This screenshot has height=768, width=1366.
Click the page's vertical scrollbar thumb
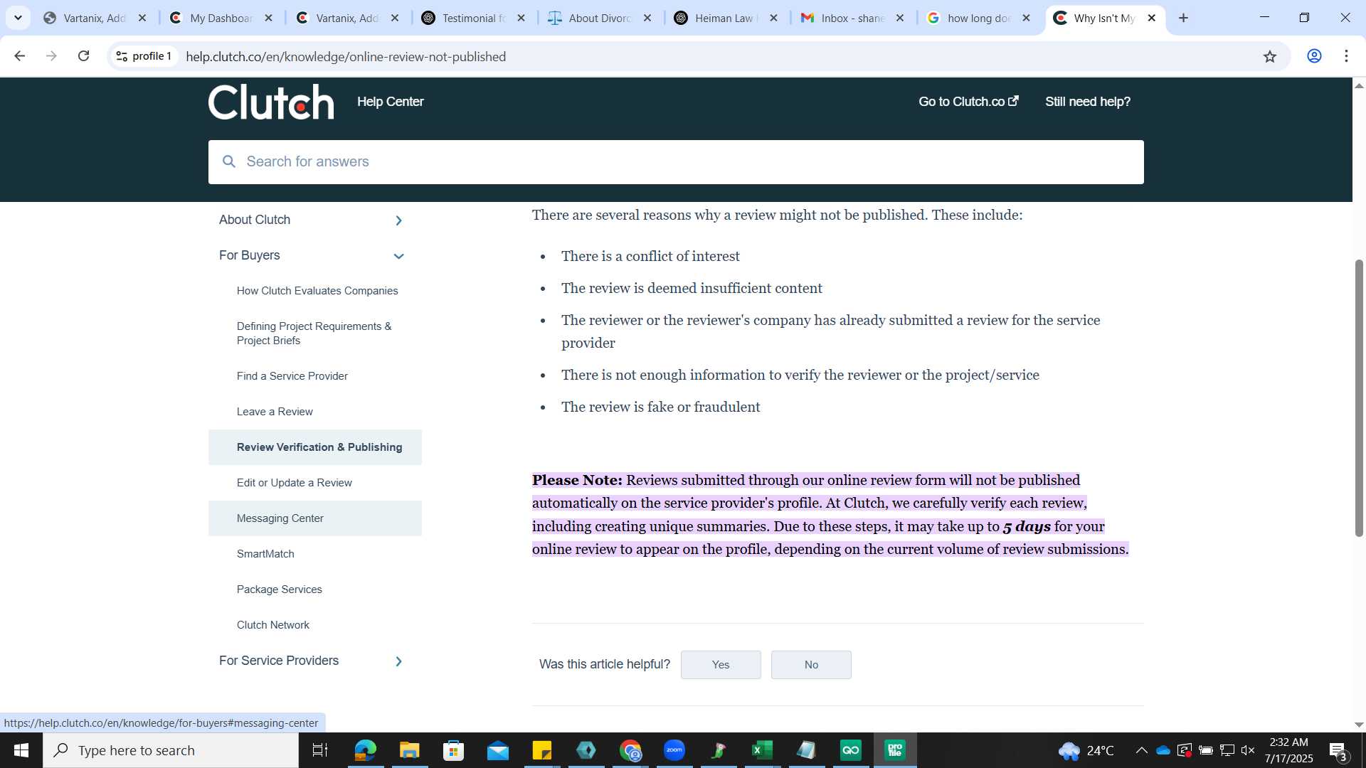pos(1359,398)
